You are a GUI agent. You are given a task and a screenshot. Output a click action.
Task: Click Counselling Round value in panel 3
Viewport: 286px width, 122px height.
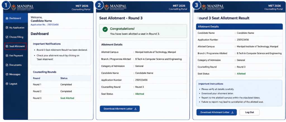point(241,67)
